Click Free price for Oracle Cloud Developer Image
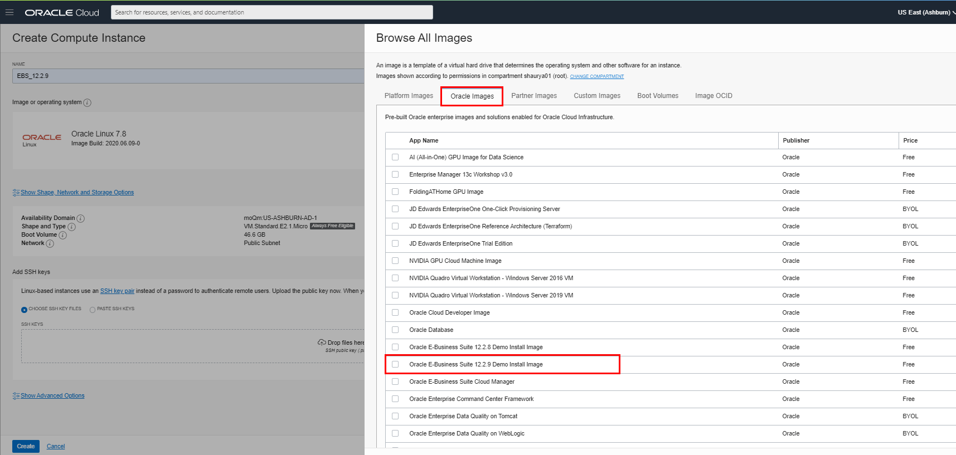This screenshot has width=956, height=455. (x=909, y=312)
